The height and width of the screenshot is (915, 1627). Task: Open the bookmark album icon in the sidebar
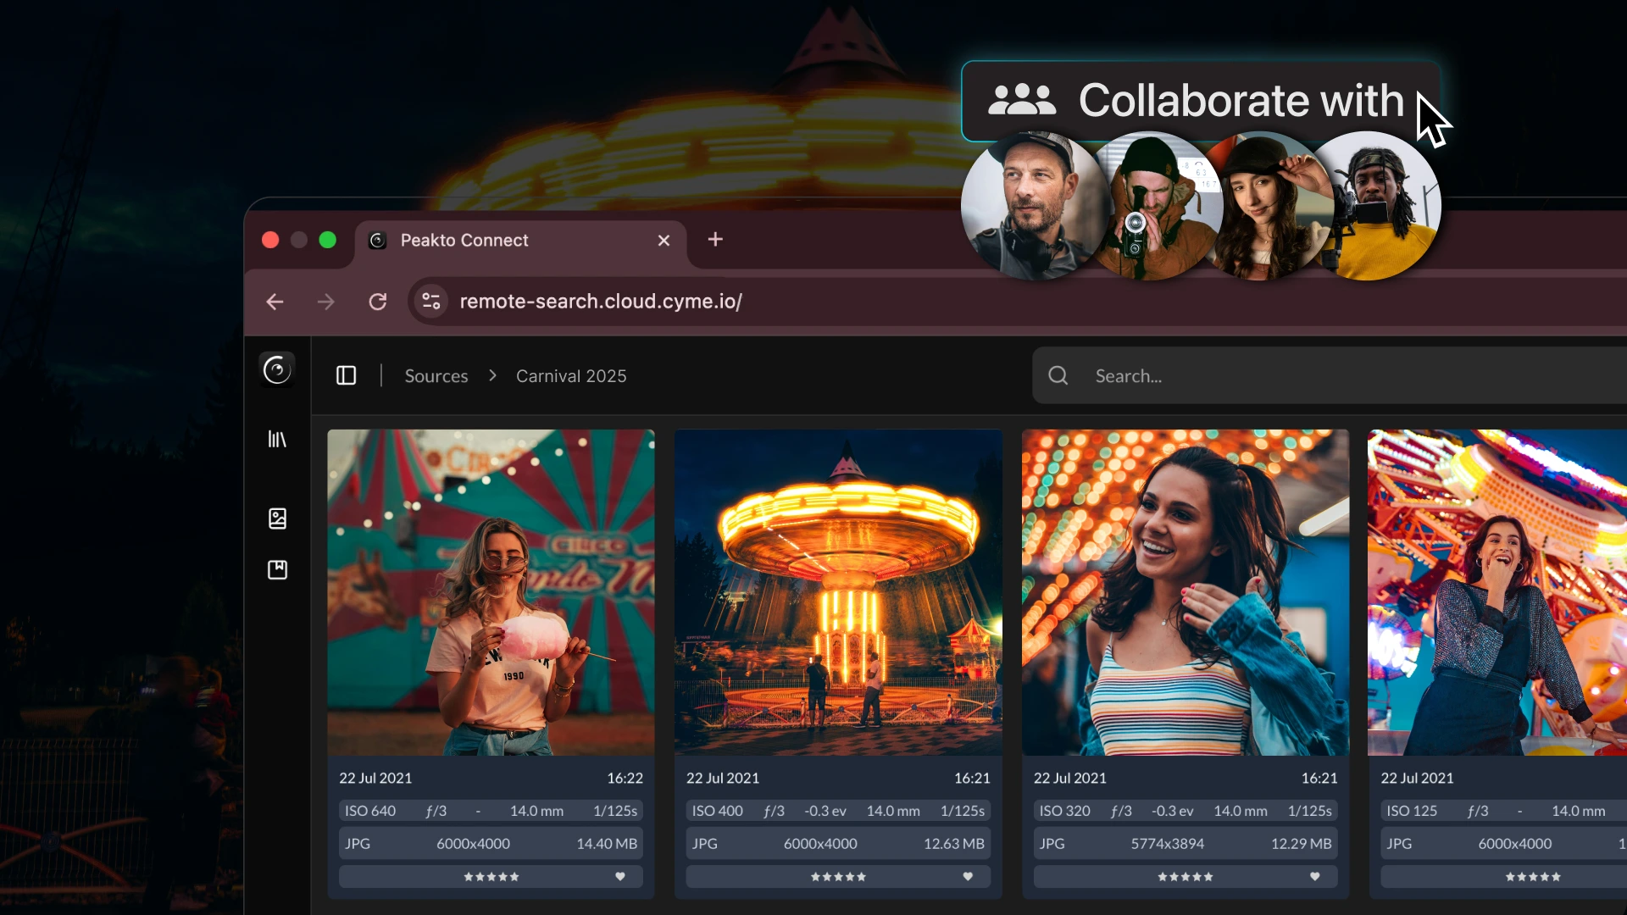pos(277,569)
